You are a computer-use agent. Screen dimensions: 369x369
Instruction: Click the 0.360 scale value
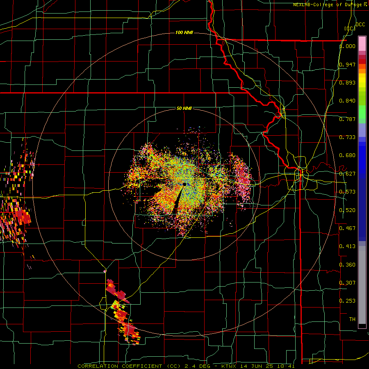coord(347,265)
